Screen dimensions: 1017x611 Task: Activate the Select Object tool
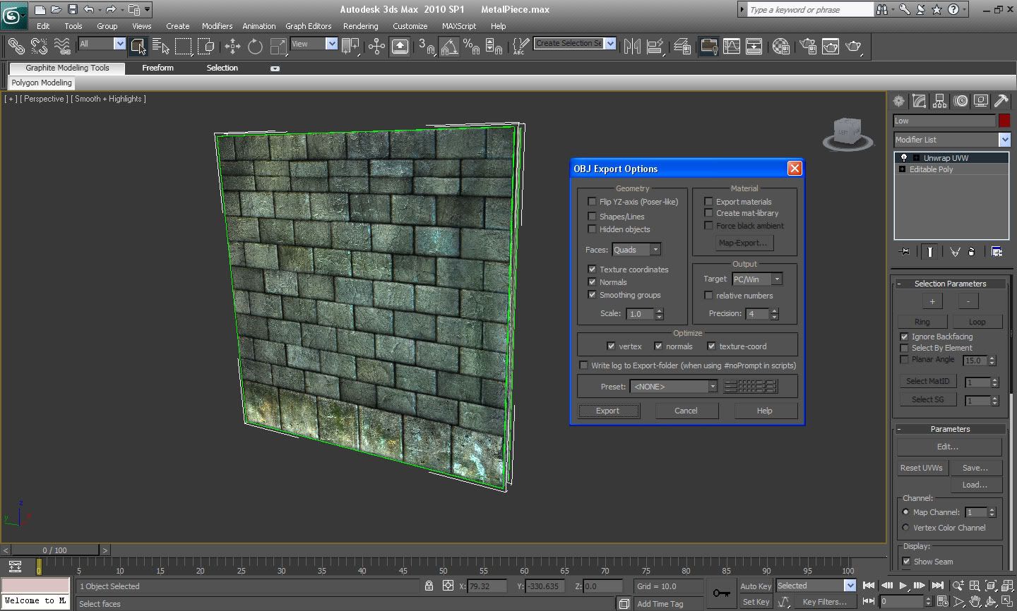click(138, 47)
